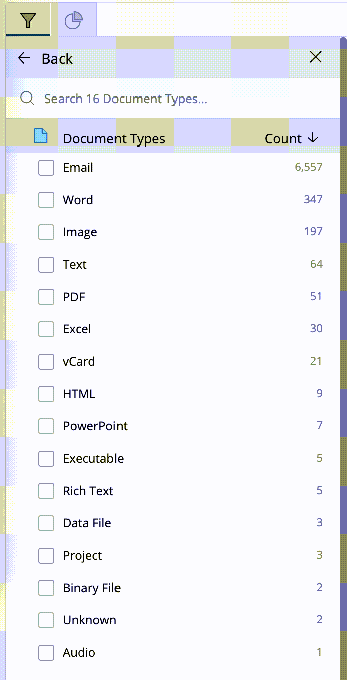Switch to the filter funnel tab
Screen dimensions: 347x680
[28, 20]
